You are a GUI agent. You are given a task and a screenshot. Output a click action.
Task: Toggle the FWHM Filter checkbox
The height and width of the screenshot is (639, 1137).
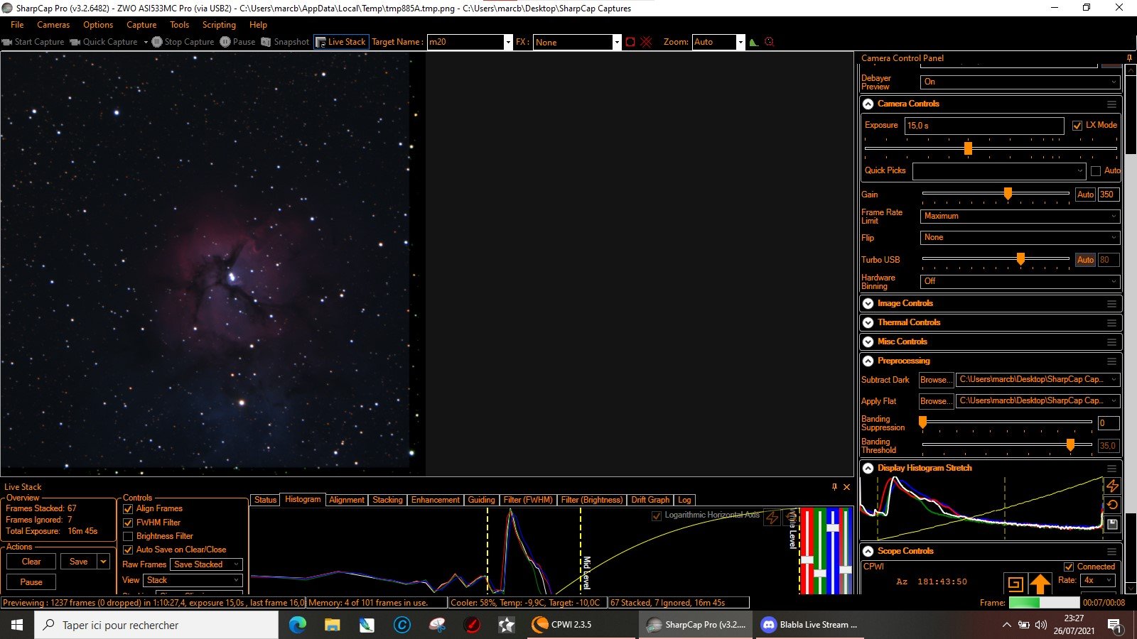(x=128, y=523)
